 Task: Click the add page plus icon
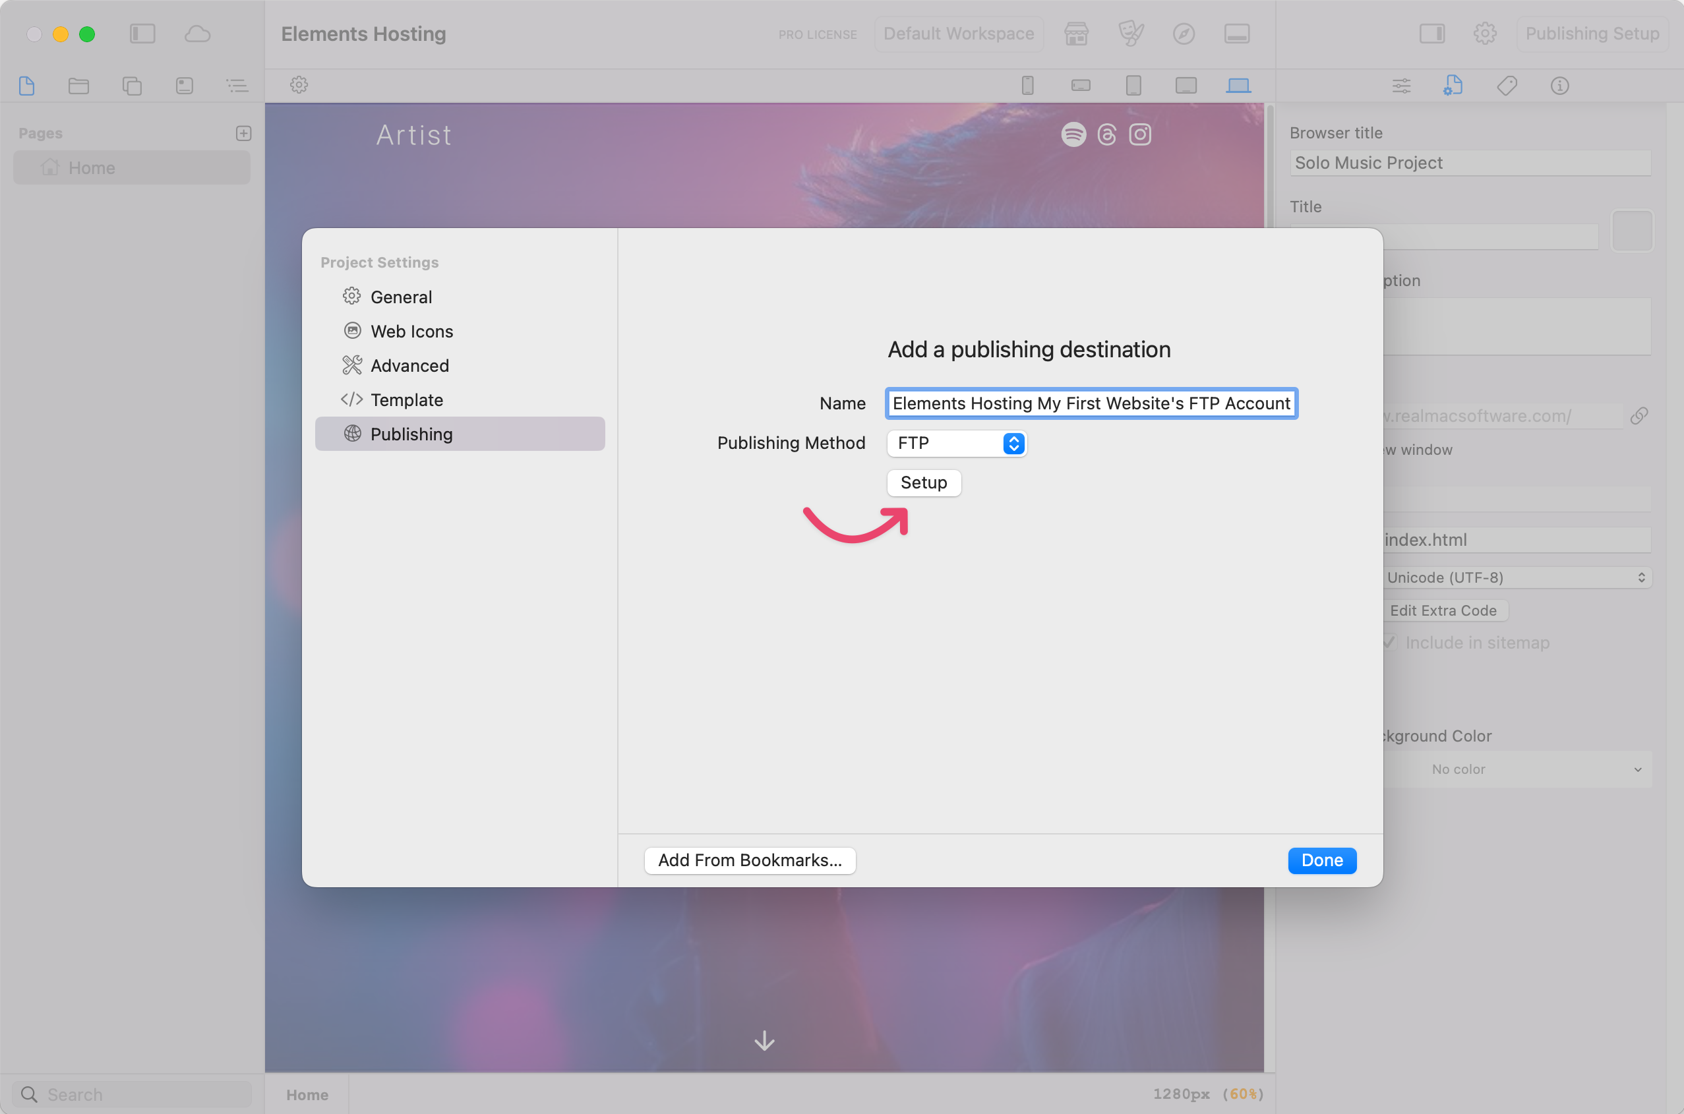tap(244, 133)
